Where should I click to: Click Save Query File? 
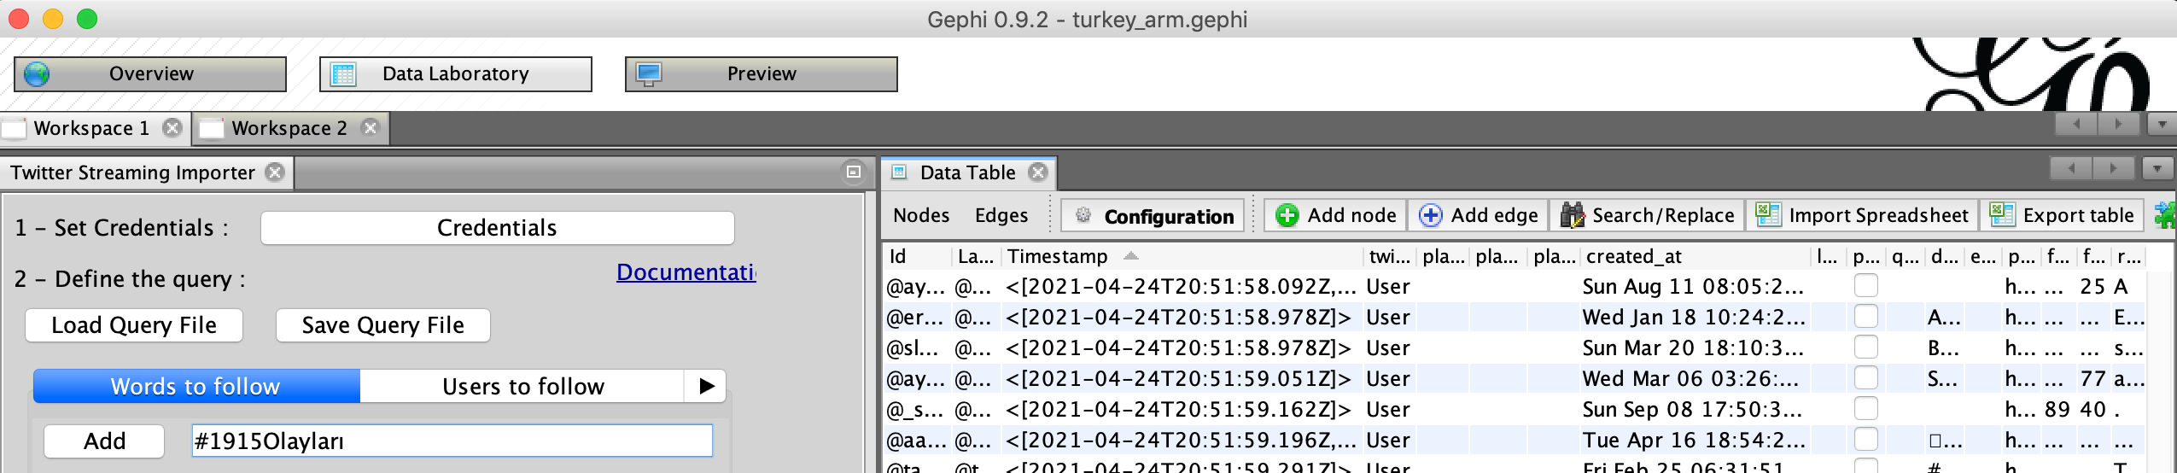[x=382, y=325]
